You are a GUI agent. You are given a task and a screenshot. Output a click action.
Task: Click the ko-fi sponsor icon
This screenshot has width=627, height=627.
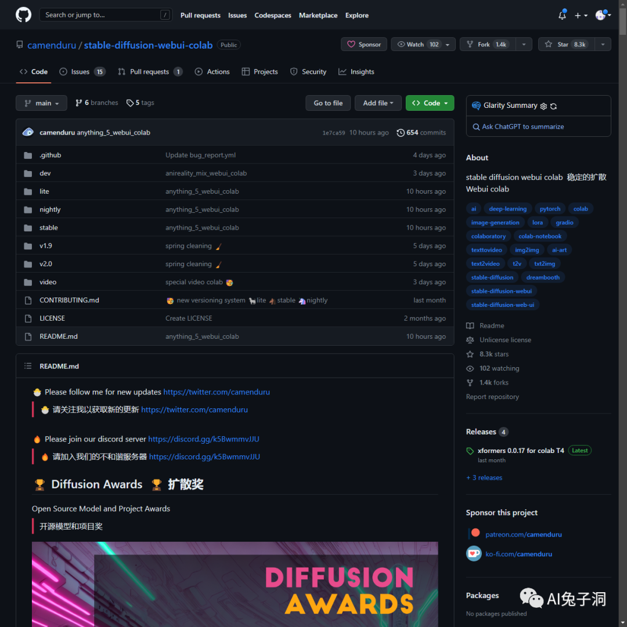474,554
